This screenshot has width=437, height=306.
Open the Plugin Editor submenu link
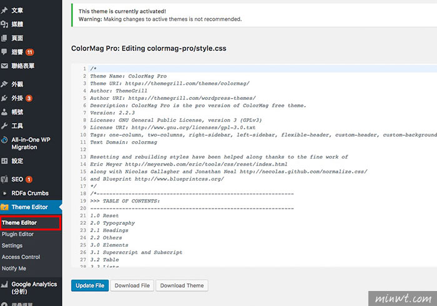click(x=17, y=234)
